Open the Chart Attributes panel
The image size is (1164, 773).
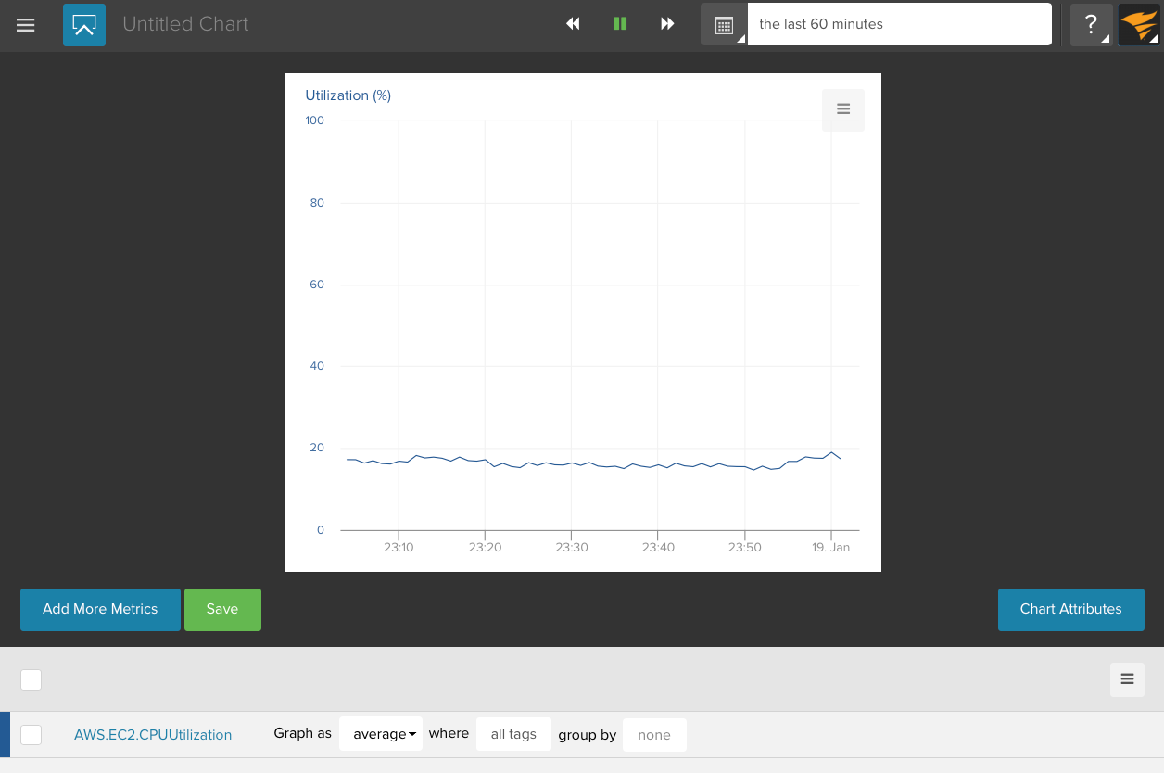coord(1070,609)
